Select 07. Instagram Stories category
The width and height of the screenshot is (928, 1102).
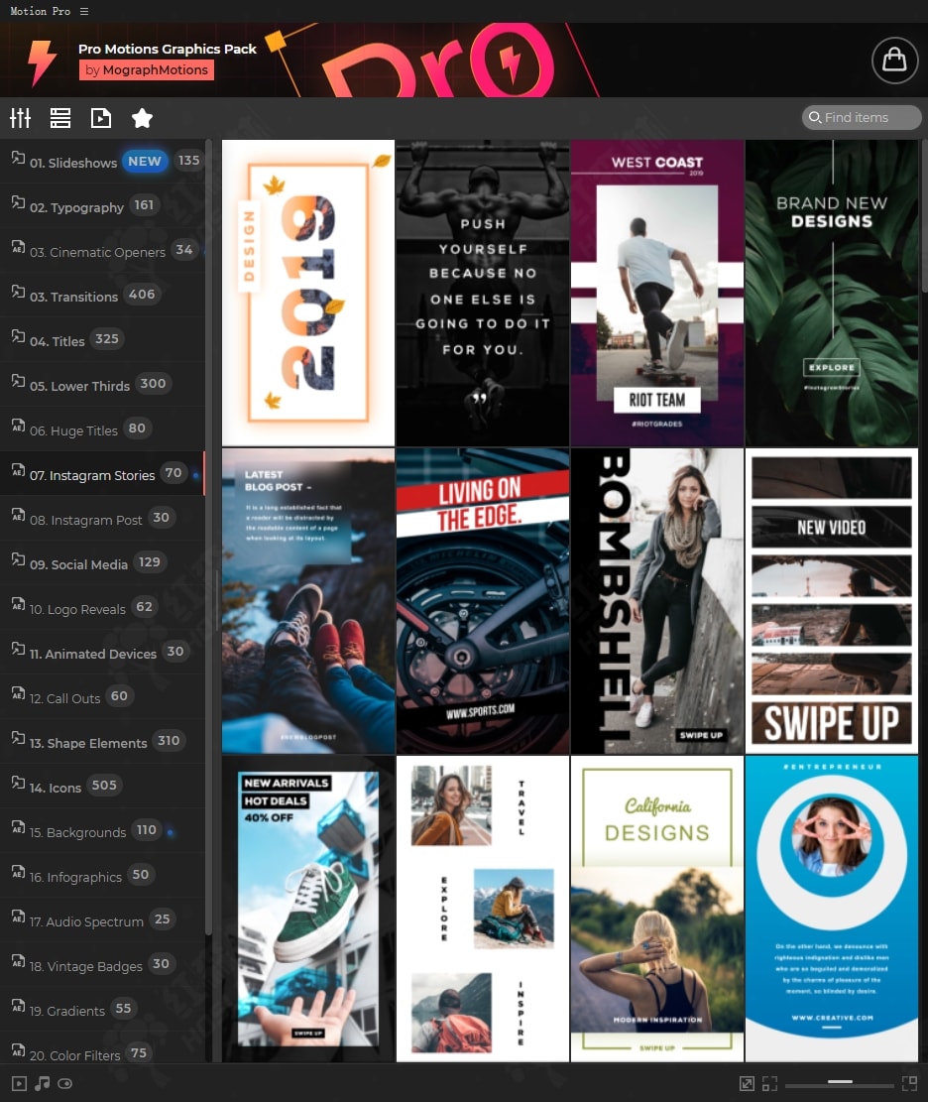(102, 474)
